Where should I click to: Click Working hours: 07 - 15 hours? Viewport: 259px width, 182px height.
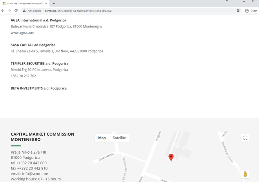pyautogui.click(x=36, y=179)
